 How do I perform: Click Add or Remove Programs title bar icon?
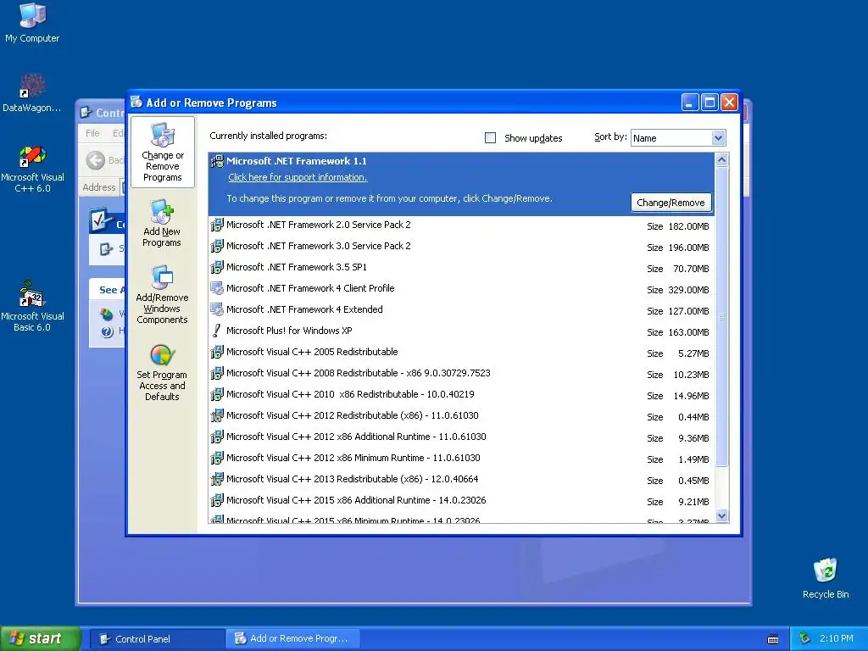point(136,102)
